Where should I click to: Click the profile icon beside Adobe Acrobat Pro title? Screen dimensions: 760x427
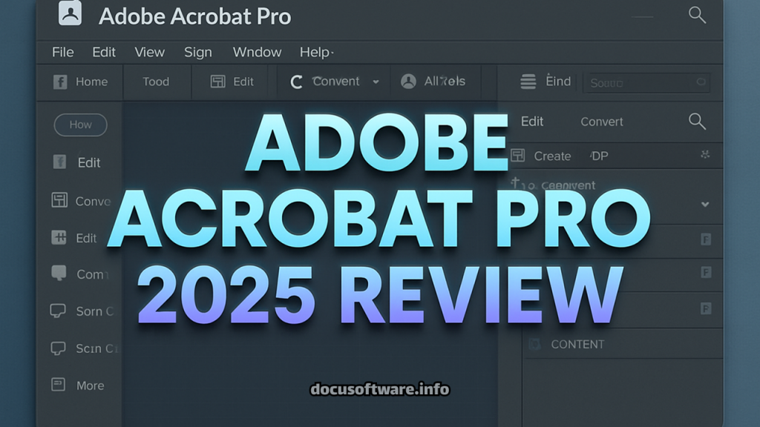tap(70, 15)
